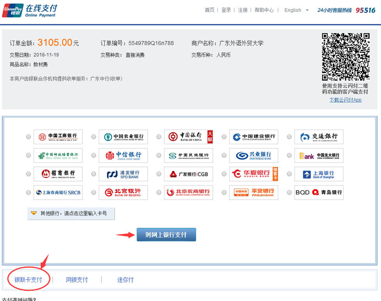Image resolution: width=381 pixels, height=301 pixels.
Task: Click the China CITIC Bank logo
Action: tap(123, 156)
